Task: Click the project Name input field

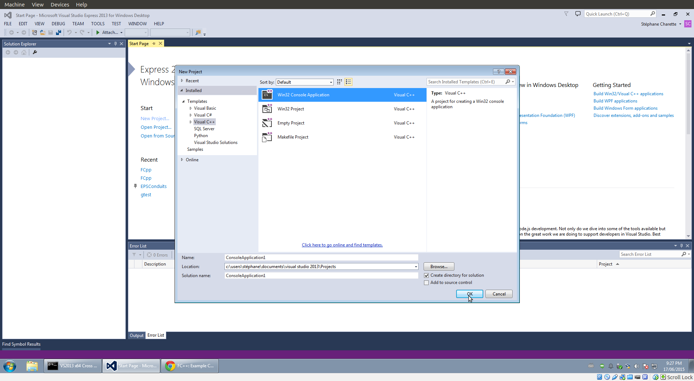Action: point(321,258)
